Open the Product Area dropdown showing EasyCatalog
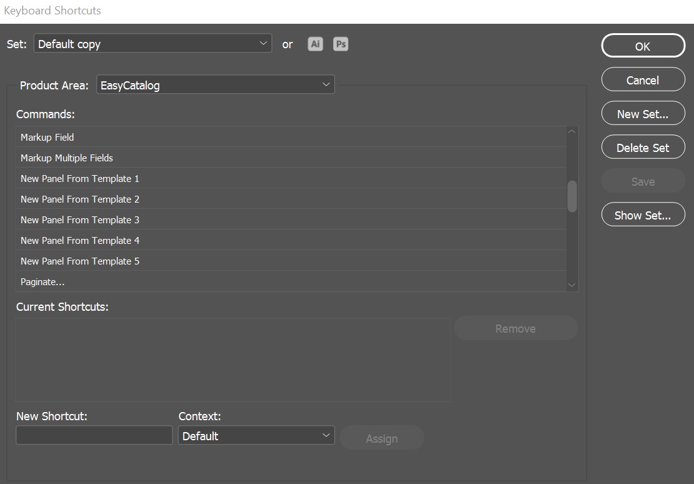Viewport: 694px width, 484px height. pos(216,84)
